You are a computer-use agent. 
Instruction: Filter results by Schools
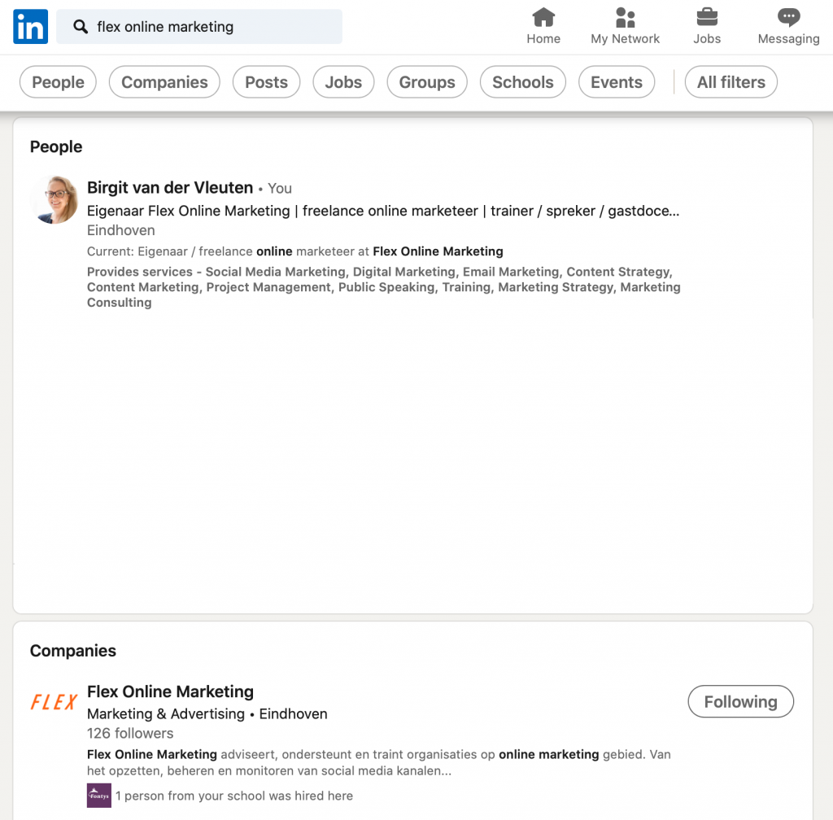pyautogui.click(x=523, y=82)
